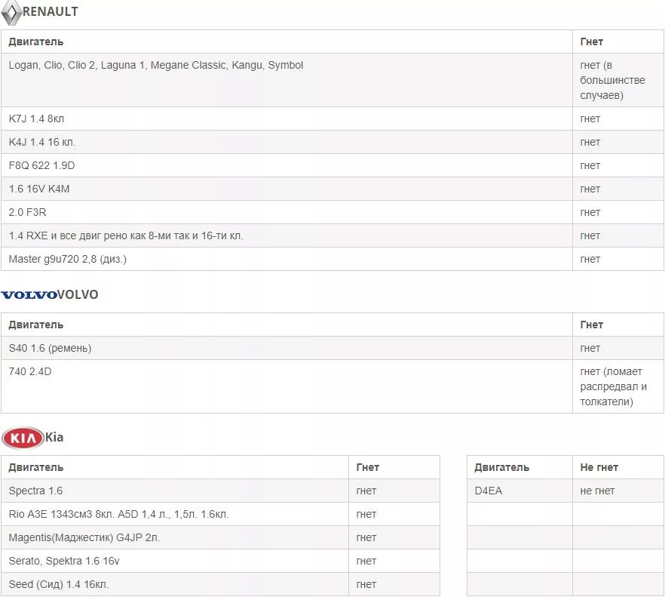Click '1.4 RXE и все двиг рено' row
Image resolution: width=665 pixels, height=600 pixels.
pos(332,235)
